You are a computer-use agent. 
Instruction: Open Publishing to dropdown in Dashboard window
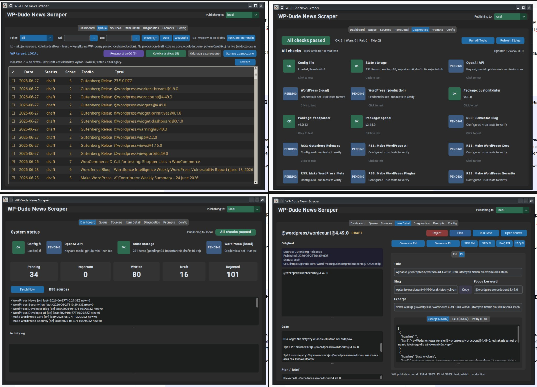pos(243,209)
